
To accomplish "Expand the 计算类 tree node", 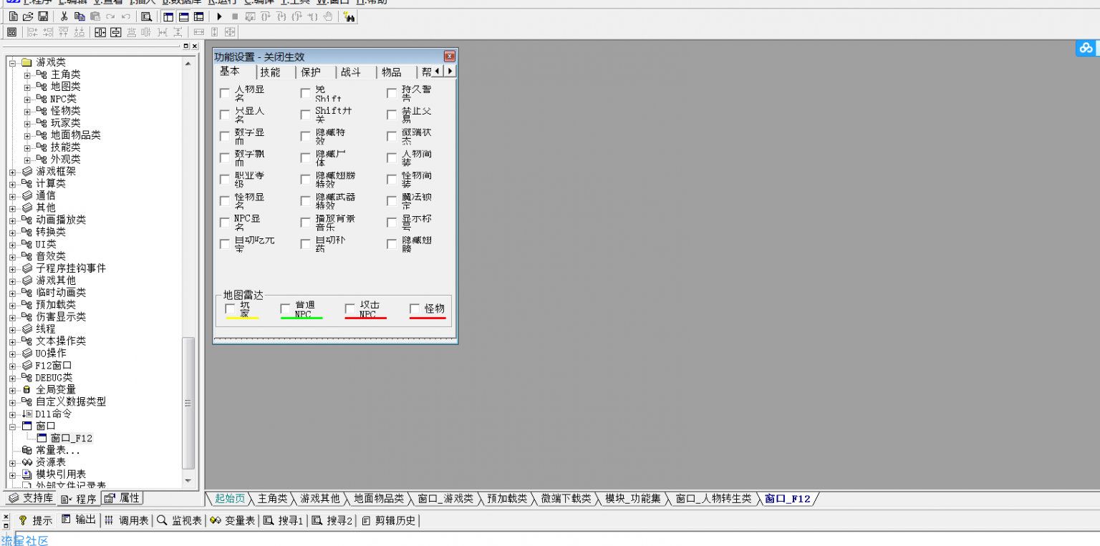I will [12, 184].
